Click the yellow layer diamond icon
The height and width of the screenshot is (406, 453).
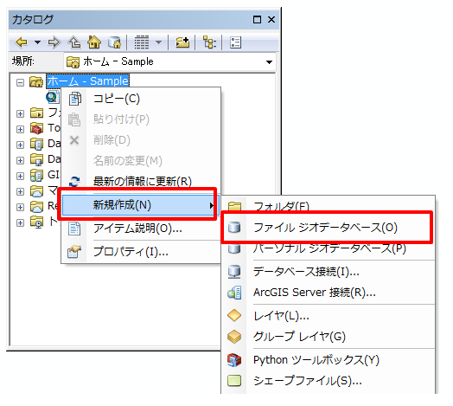tap(234, 315)
